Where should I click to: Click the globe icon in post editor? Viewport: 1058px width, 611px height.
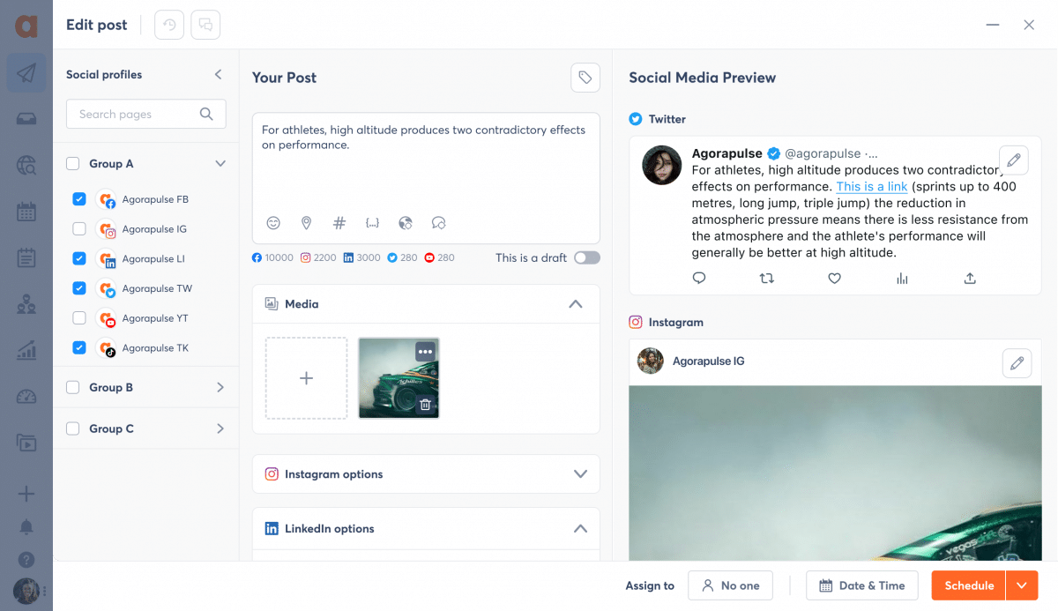pyautogui.click(x=406, y=223)
